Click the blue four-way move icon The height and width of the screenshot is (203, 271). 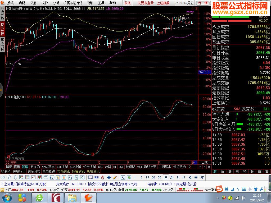coord(109,177)
